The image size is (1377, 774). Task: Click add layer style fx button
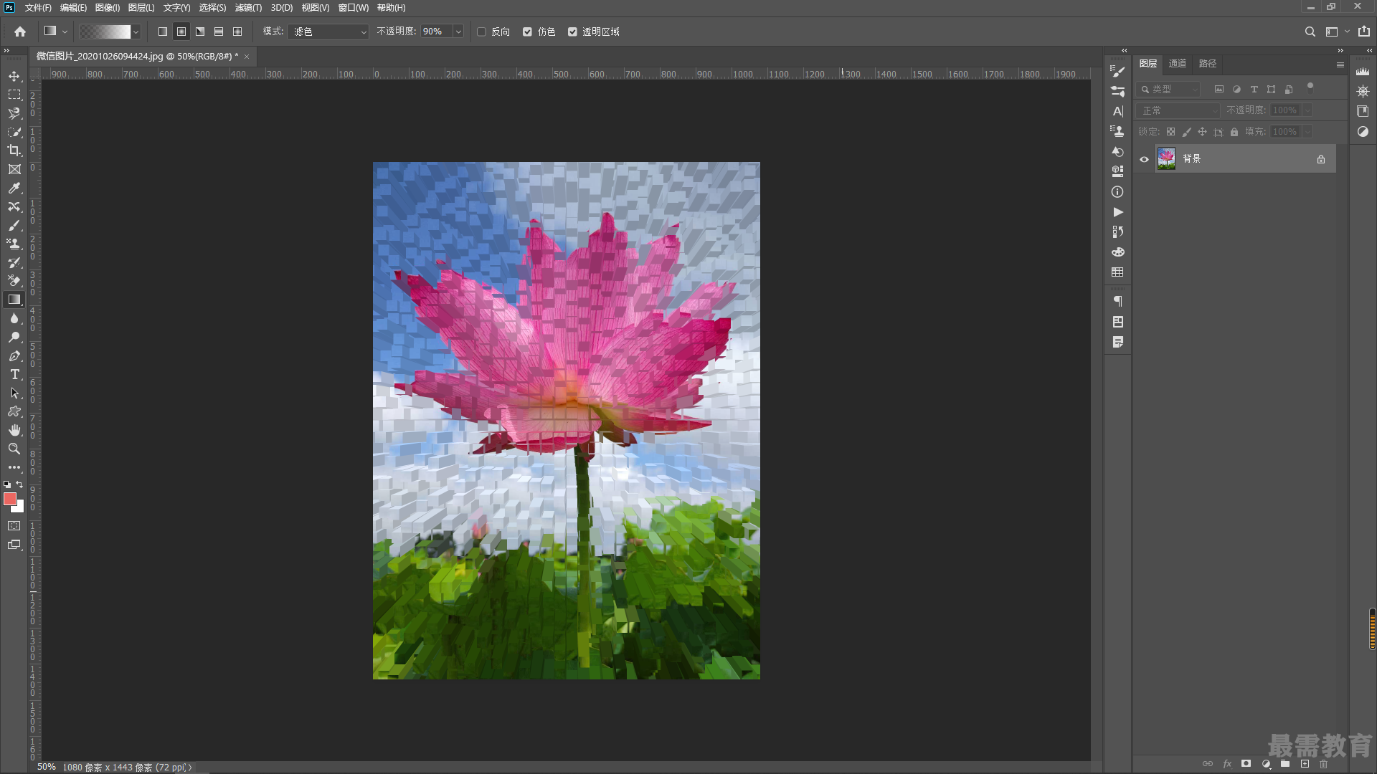pyautogui.click(x=1227, y=764)
